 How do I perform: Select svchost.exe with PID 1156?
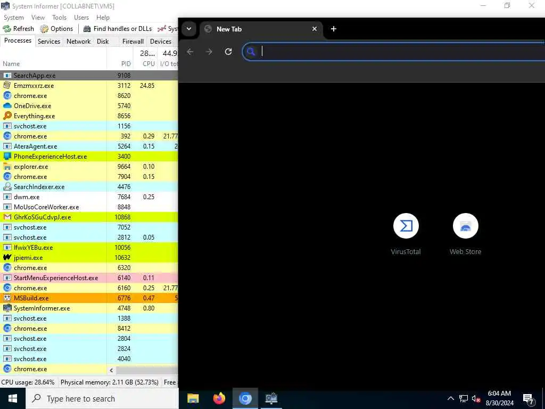point(89,126)
